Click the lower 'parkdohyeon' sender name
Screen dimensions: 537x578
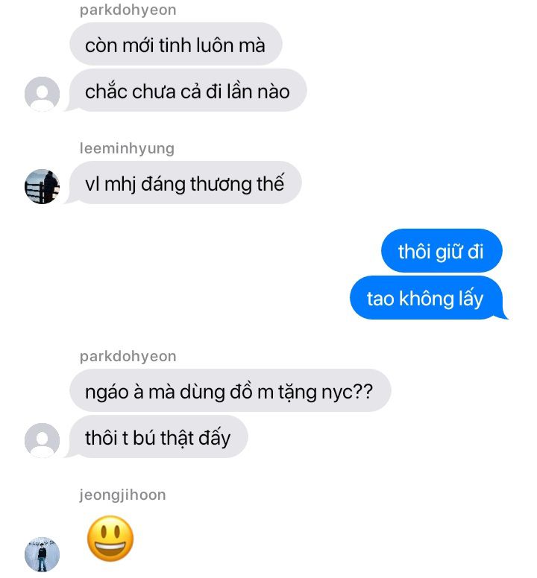128,357
